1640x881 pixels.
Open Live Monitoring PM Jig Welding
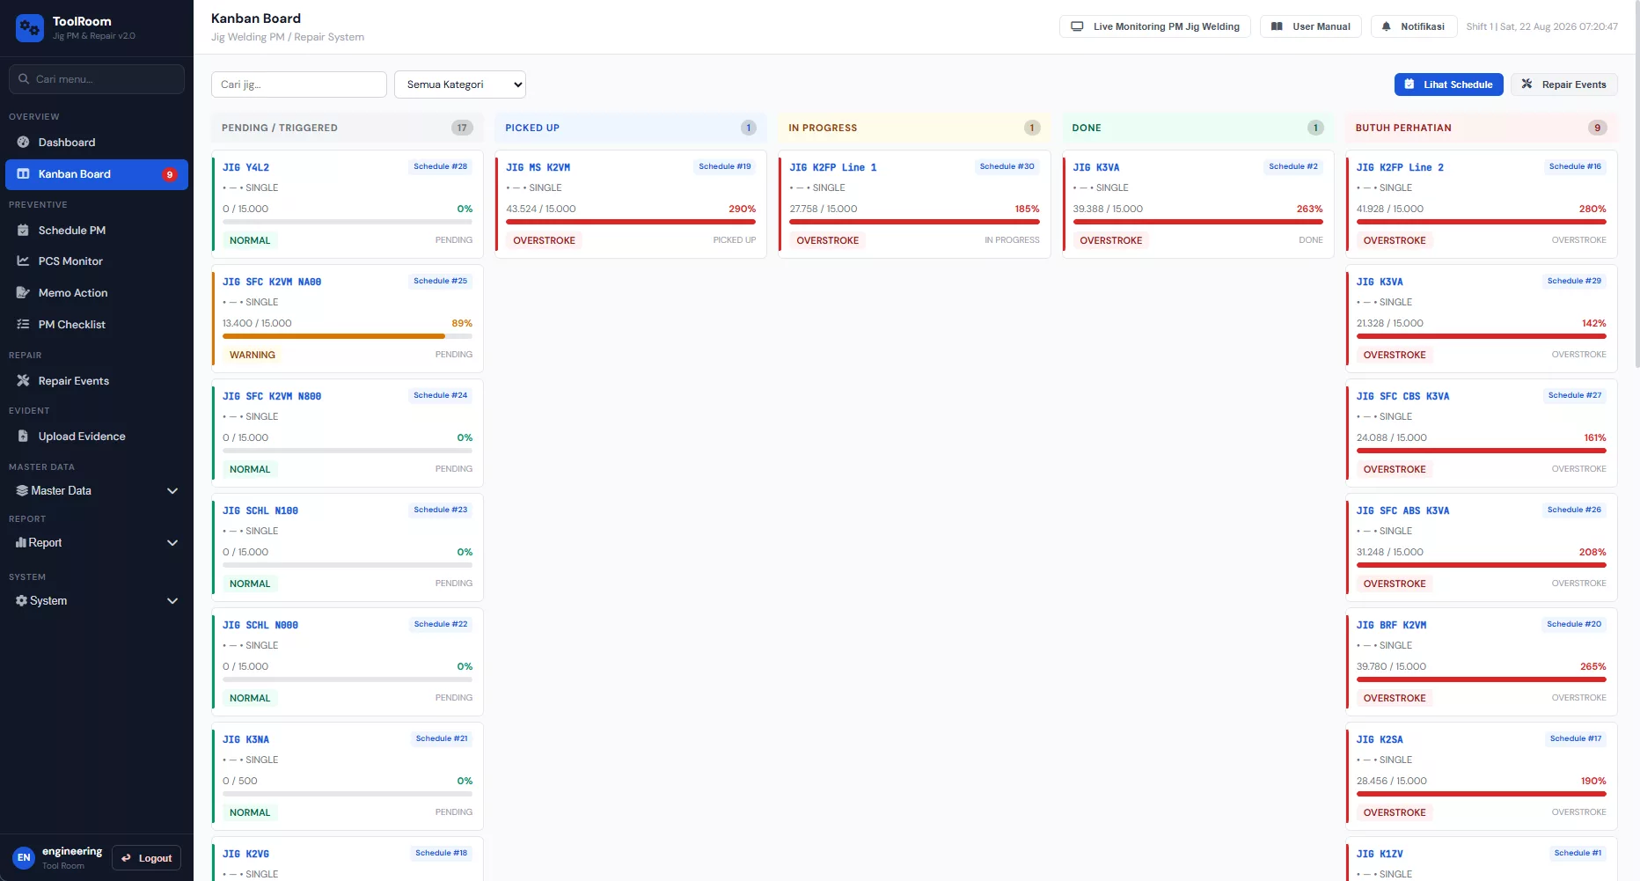coord(1154,26)
